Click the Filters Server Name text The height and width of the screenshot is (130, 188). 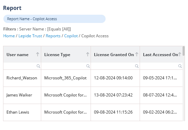37,29
